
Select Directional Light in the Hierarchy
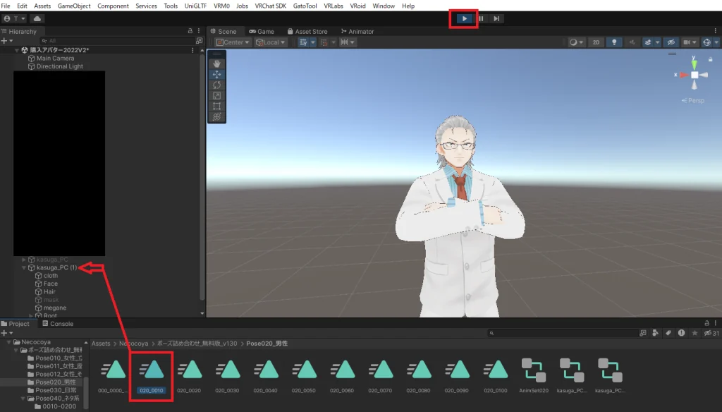tap(60, 66)
